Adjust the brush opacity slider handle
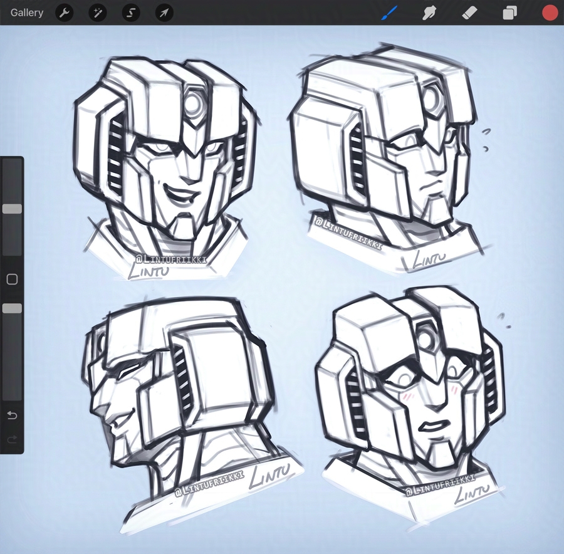Viewport: 564px width, 554px height. point(13,308)
